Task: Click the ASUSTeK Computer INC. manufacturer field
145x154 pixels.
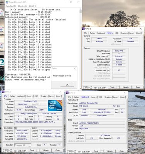Action: pos(101,103)
